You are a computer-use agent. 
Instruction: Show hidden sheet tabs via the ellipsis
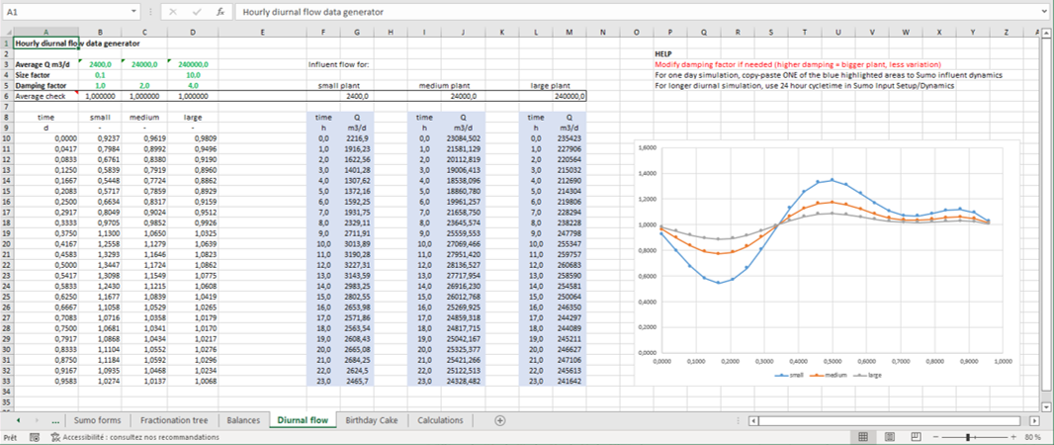pos(54,420)
